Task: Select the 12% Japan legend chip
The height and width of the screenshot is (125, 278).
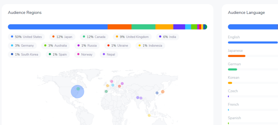Action: point(62,37)
